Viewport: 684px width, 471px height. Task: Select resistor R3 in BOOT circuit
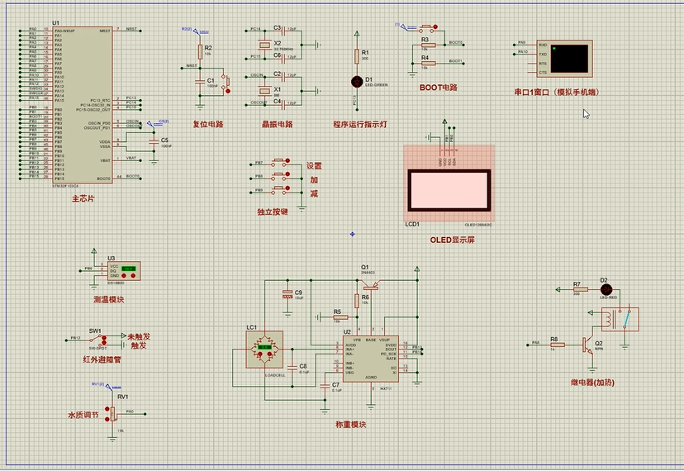(428, 45)
